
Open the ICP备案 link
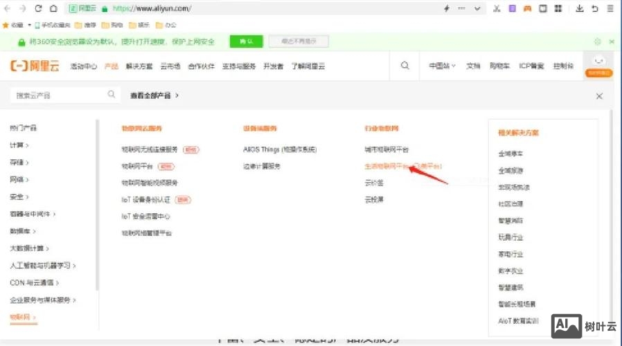[531, 66]
